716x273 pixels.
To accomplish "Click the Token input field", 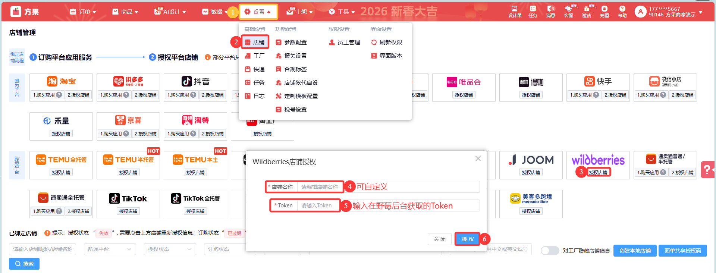I will click(x=389, y=205).
